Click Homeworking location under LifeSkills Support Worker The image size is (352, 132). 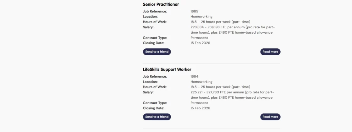click(201, 82)
